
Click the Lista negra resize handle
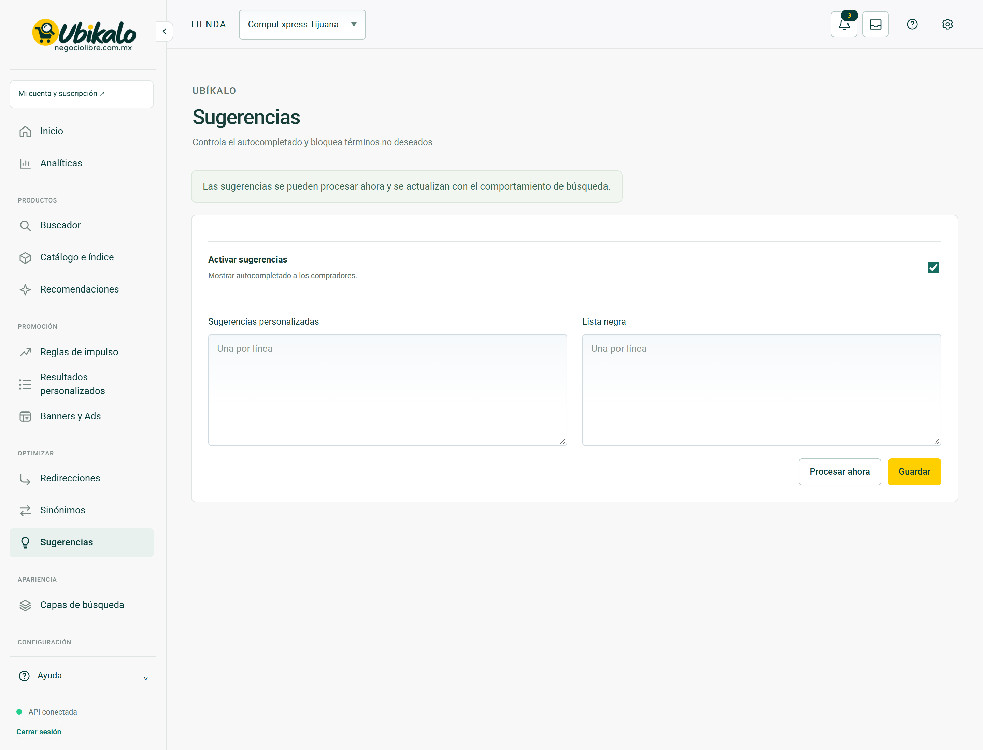point(937,441)
